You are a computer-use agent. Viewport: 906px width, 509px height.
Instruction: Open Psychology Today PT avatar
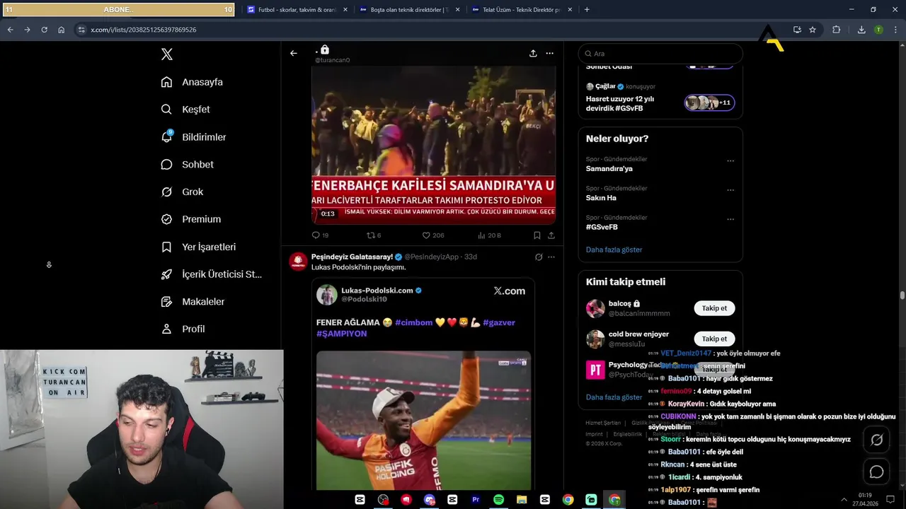[x=595, y=370]
